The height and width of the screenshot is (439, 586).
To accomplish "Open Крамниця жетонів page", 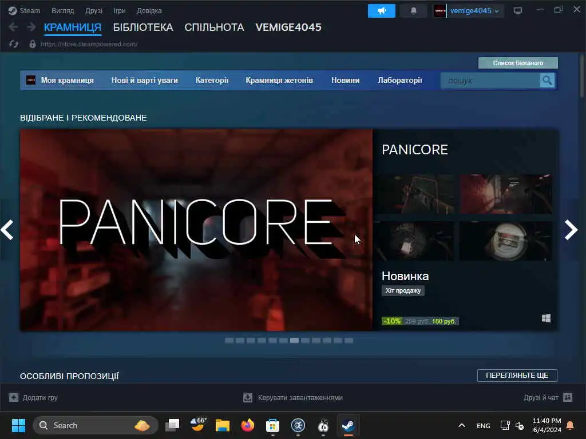I will coord(279,80).
